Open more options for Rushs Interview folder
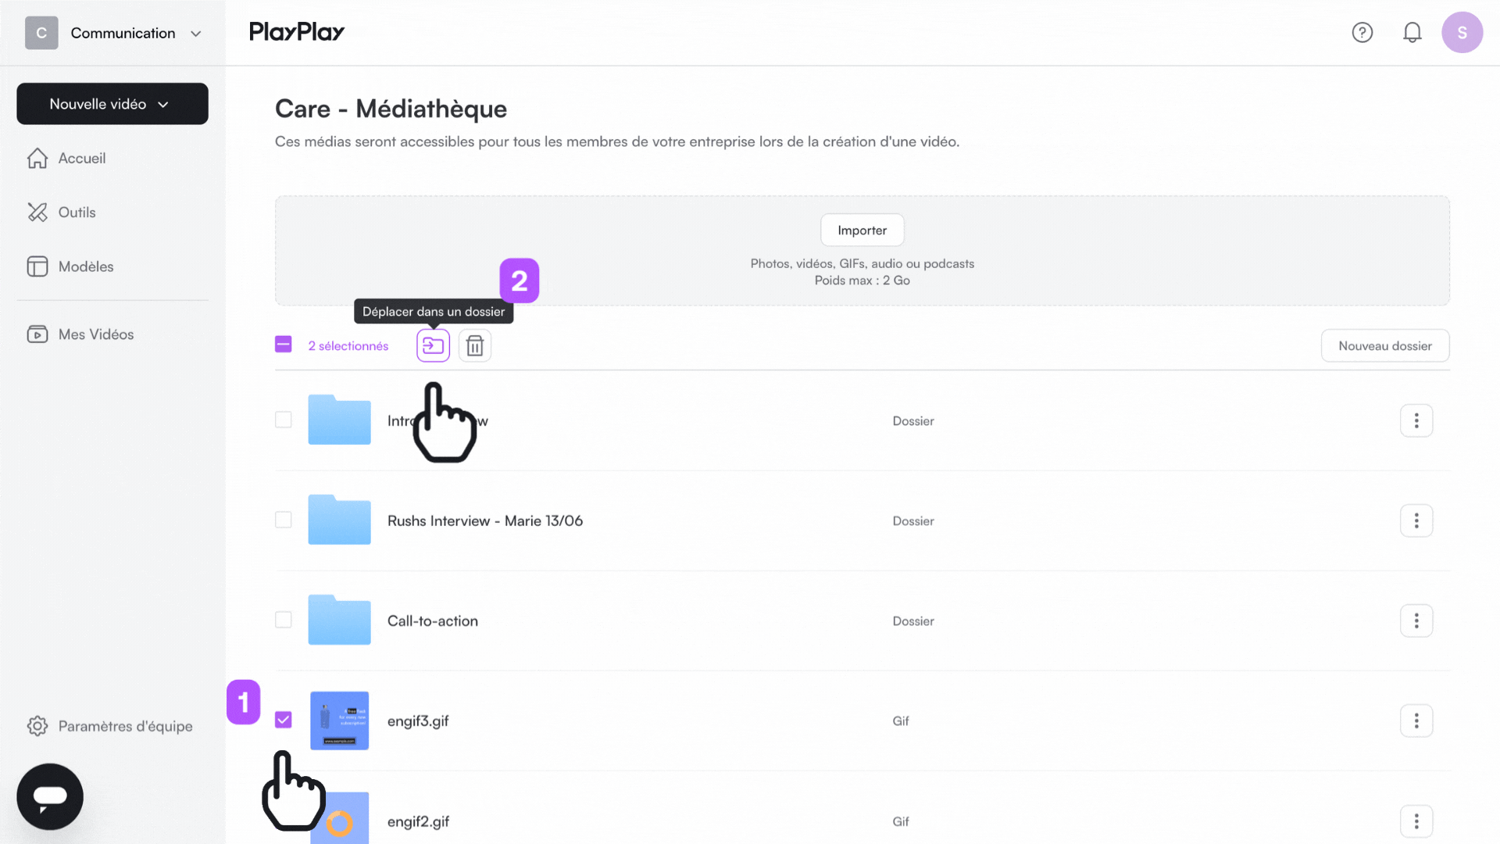The width and height of the screenshot is (1500, 844). (1416, 520)
